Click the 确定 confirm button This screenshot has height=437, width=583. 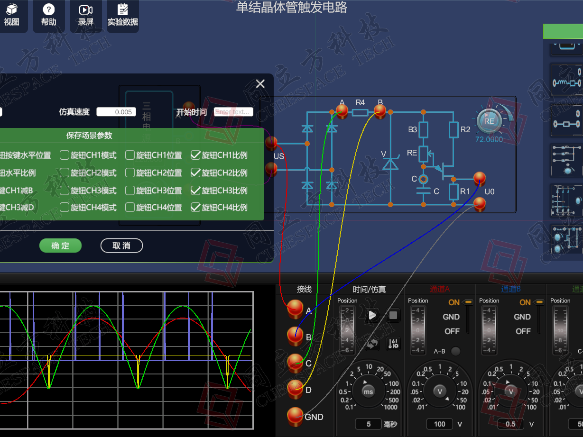point(60,246)
